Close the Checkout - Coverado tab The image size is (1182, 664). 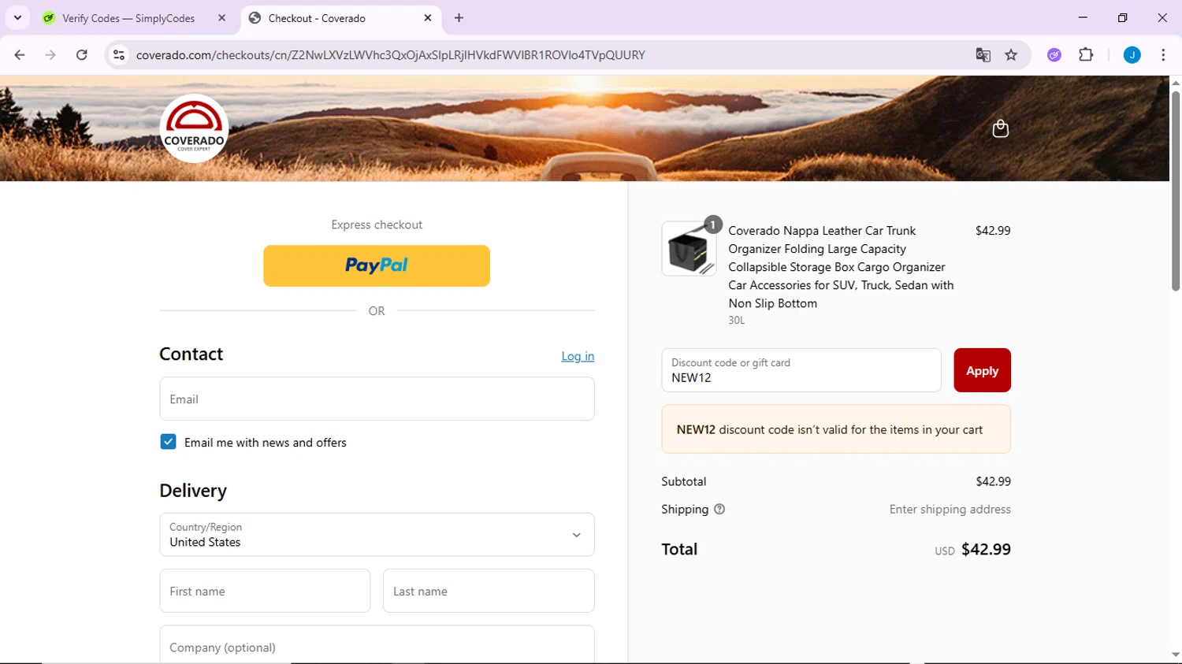(428, 18)
